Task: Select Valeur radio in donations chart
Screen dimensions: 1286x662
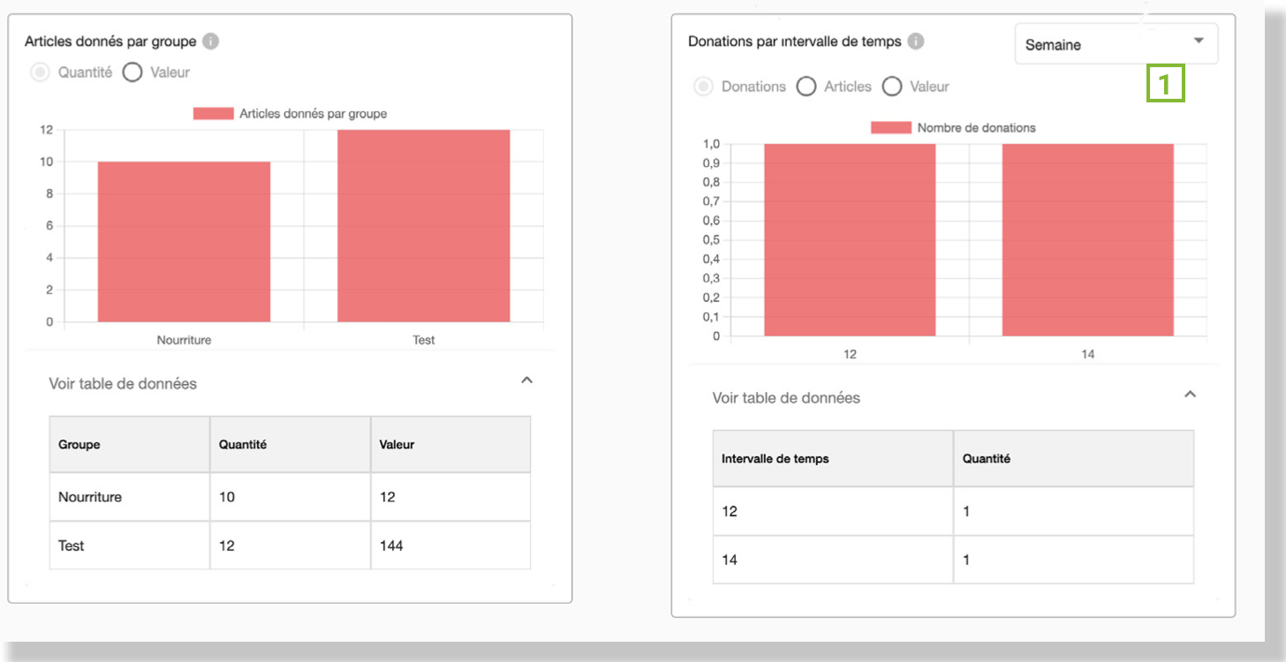Action: 892,87
